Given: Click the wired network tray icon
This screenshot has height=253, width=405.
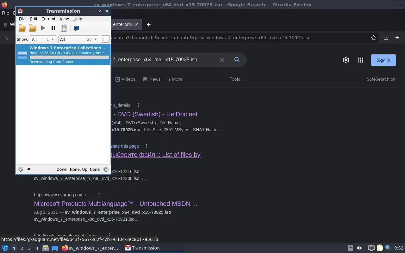Looking at the screenshot, I should coord(371,248).
